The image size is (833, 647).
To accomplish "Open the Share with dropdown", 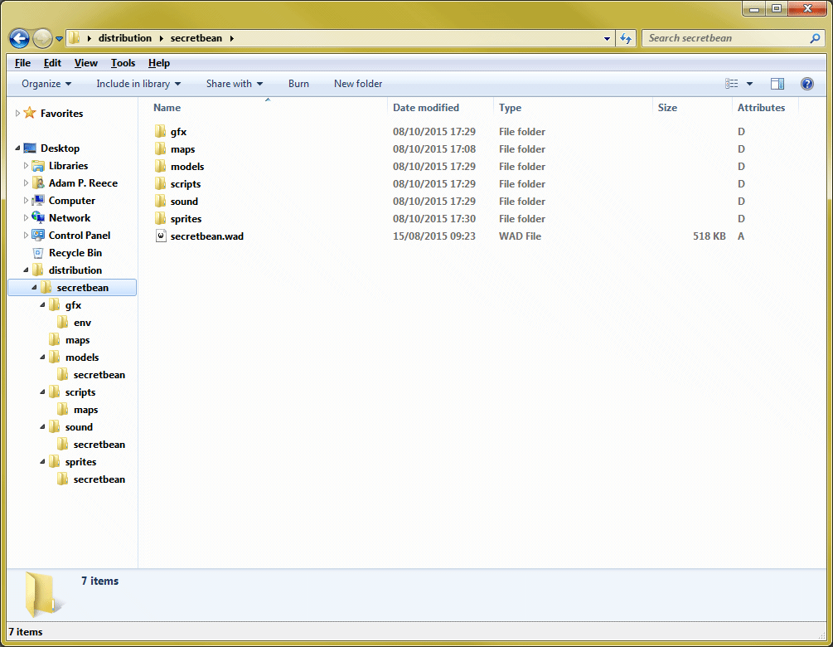I will pyautogui.click(x=235, y=84).
